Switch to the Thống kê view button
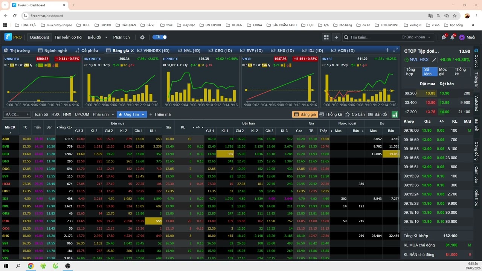The image size is (482, 271). (331, 114)
